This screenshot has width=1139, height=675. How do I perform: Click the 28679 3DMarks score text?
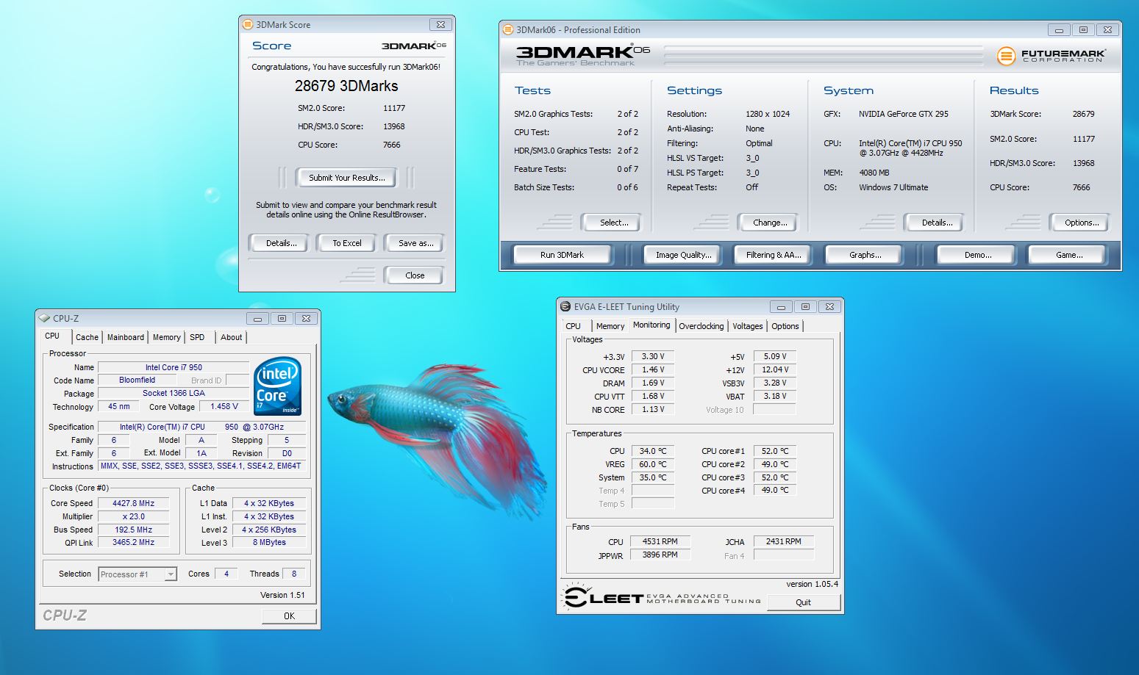pyautogui.click(x=346, y=86)
